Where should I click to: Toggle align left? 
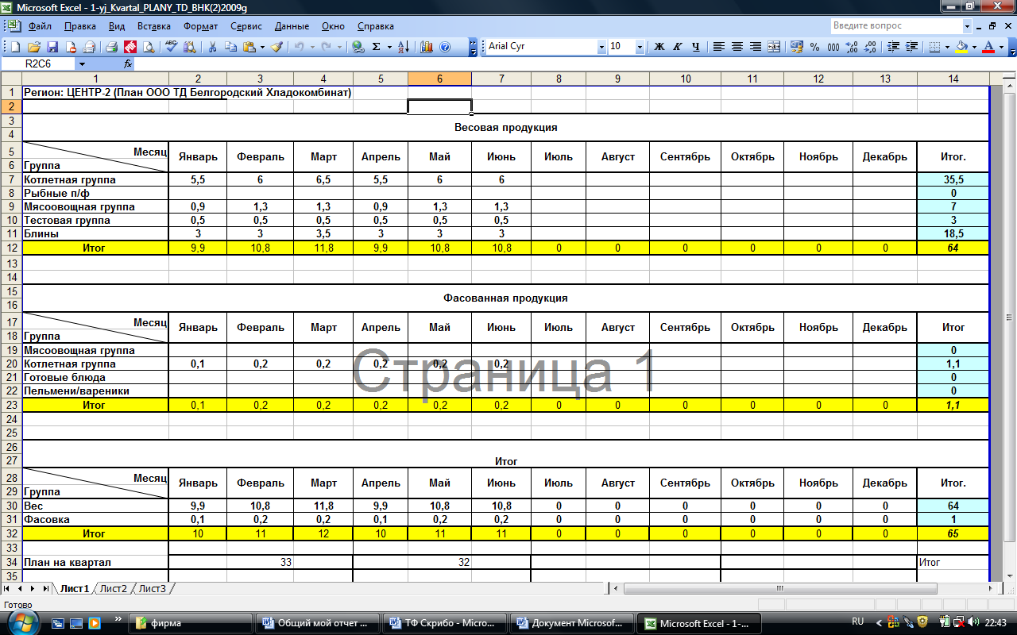click(x=719, y=47)
